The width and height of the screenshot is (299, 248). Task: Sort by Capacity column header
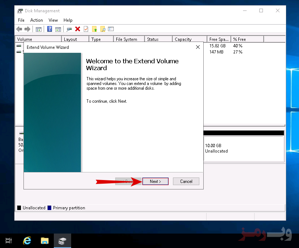coord(190,39)
